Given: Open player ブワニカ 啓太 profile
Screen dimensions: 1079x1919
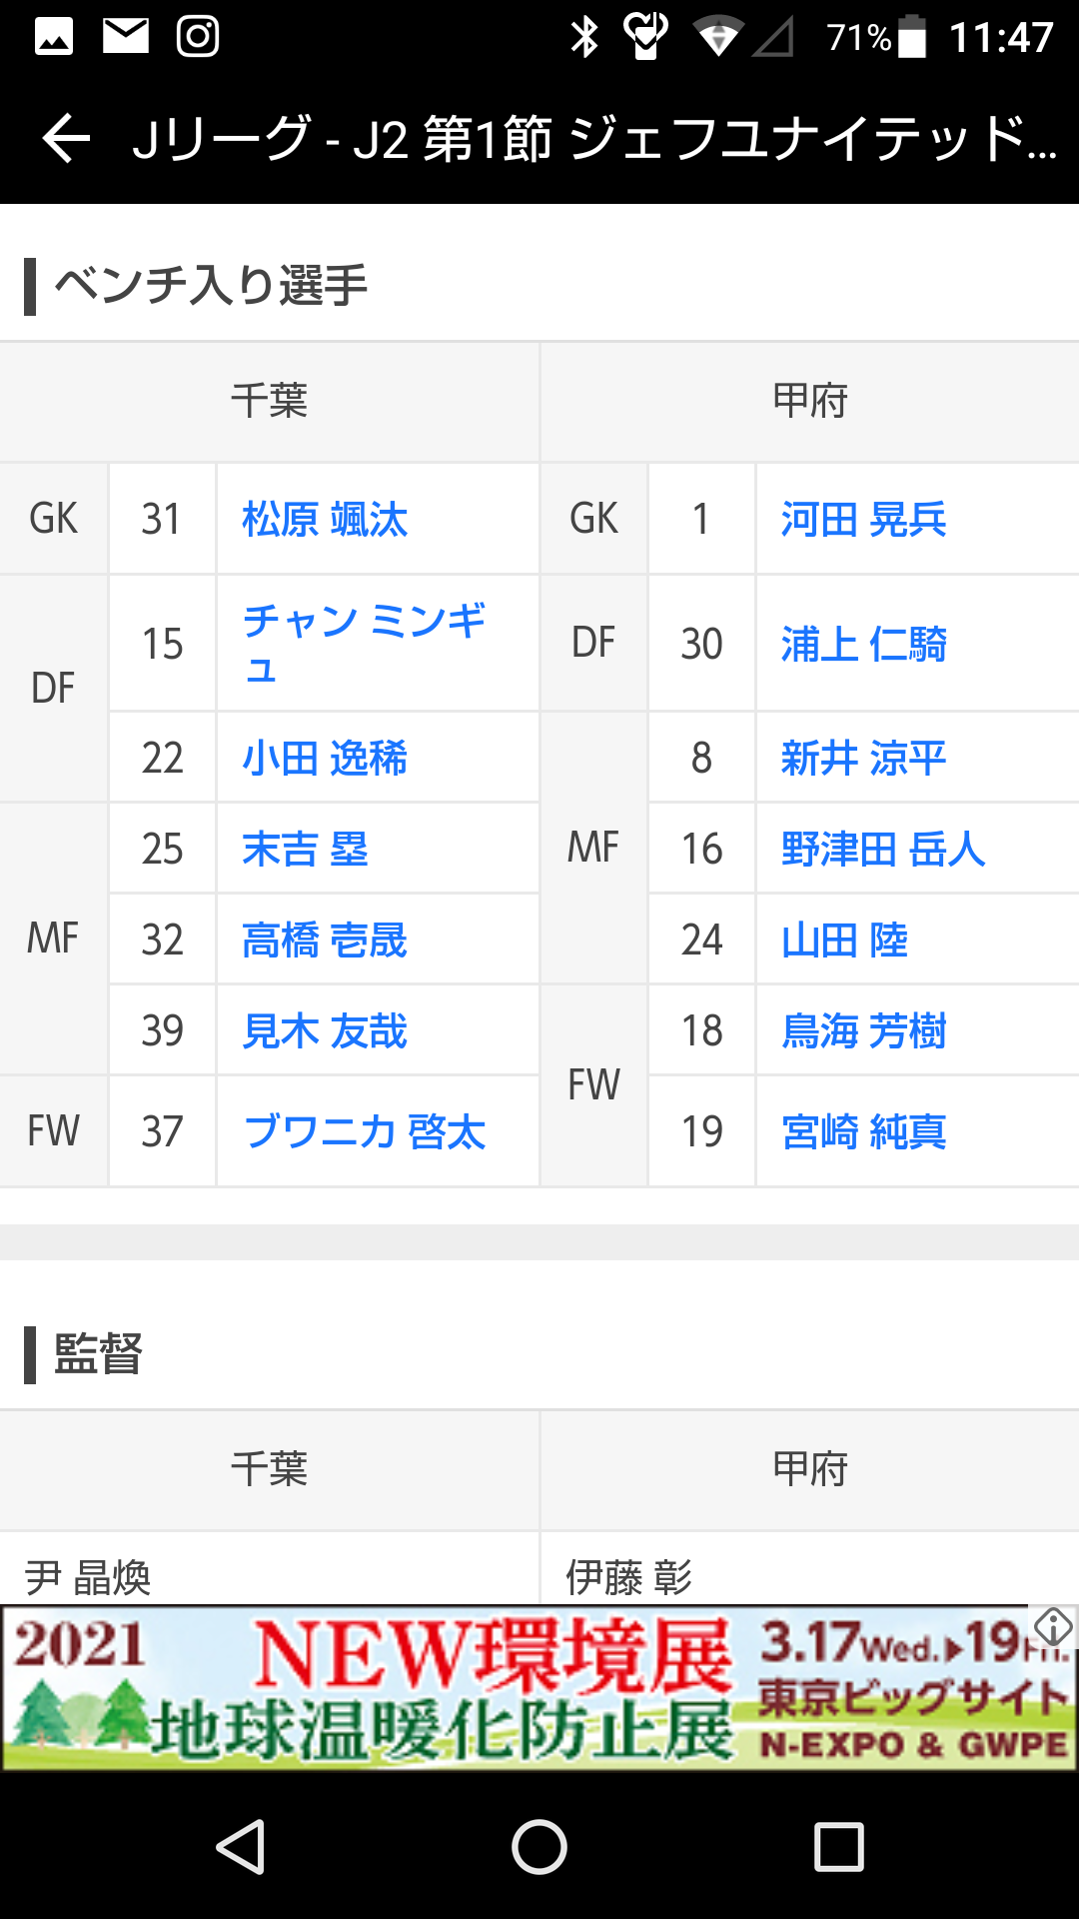Looking at the screenshot, I should point(365,1132).
